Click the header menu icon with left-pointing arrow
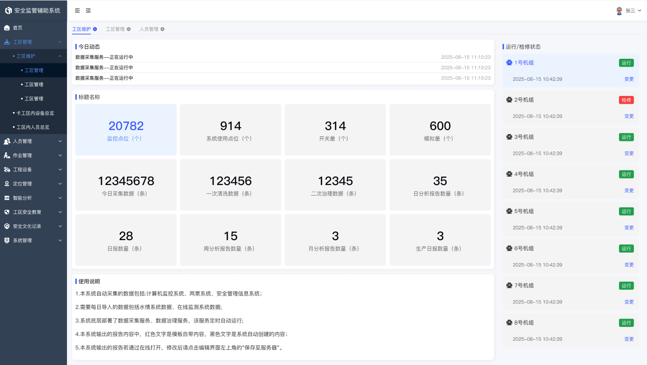The image size is (647, 365). pyautogui.click(x=88, y=11)
